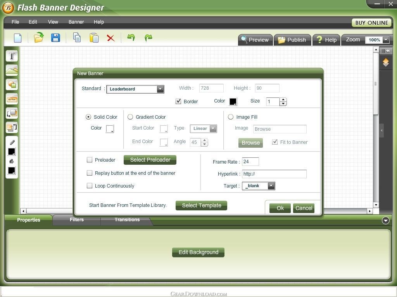Confirm the New Banner dialog with Ok
The image size is (397, 297).
tap(280, 208)
